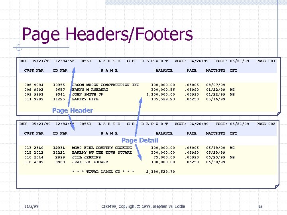Select balance 75,000.00

[x=164, y=157]
